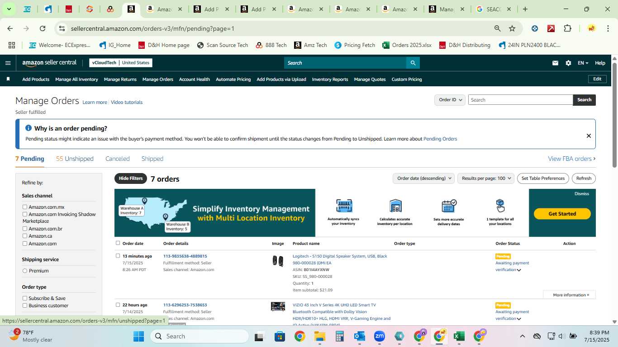Select all orders with header checkbox

tap(118, 243)
